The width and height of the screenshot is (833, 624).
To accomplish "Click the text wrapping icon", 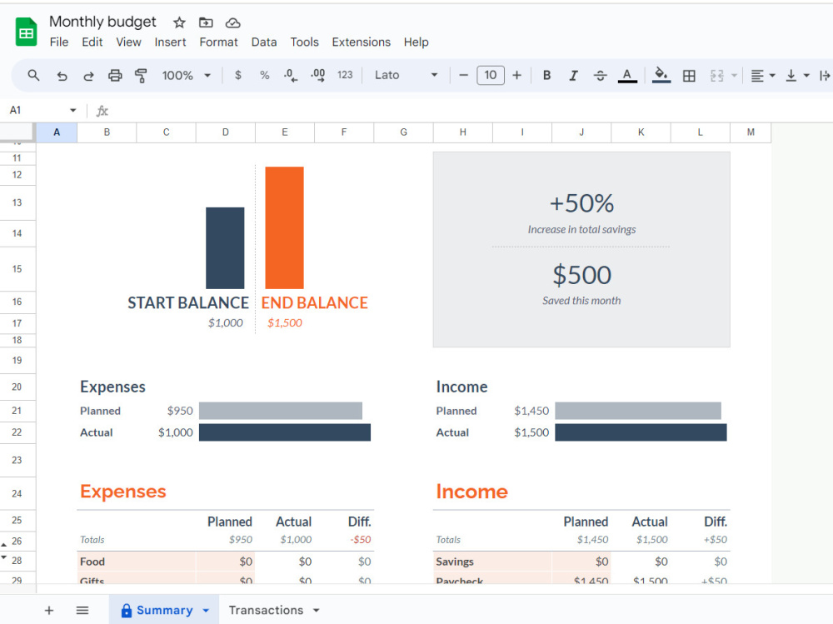I will click(x=825, y=76).
